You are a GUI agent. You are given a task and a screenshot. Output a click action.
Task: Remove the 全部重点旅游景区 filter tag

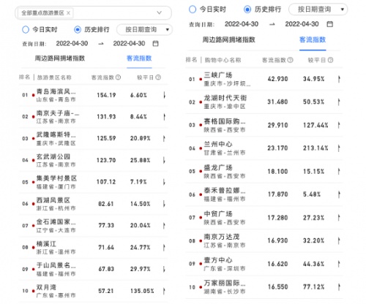point(68,13)
